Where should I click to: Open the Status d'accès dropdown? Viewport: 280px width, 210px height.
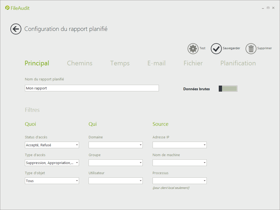52,145
